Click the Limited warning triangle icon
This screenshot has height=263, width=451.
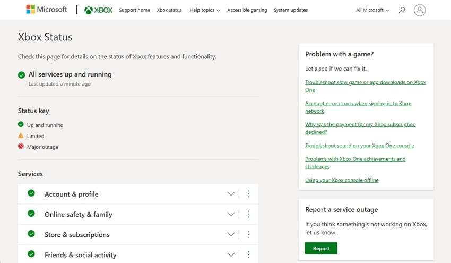click(21, 135)
